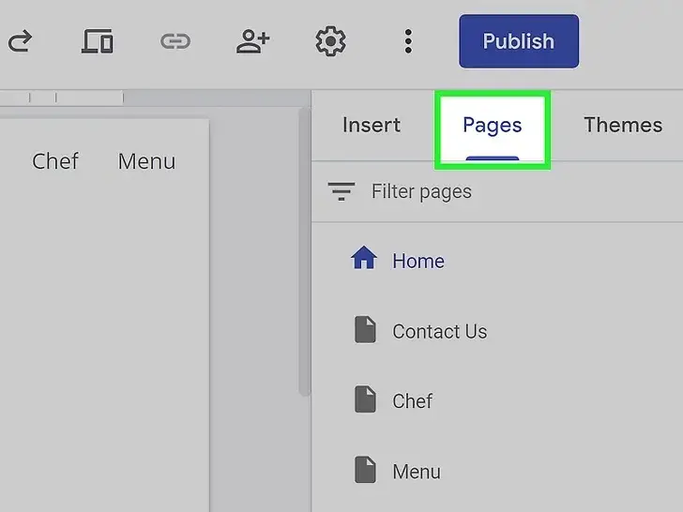Select the Home page in list

[418, 261]
